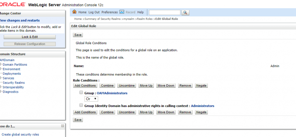Click the Log Out link

tap(94, 12)
